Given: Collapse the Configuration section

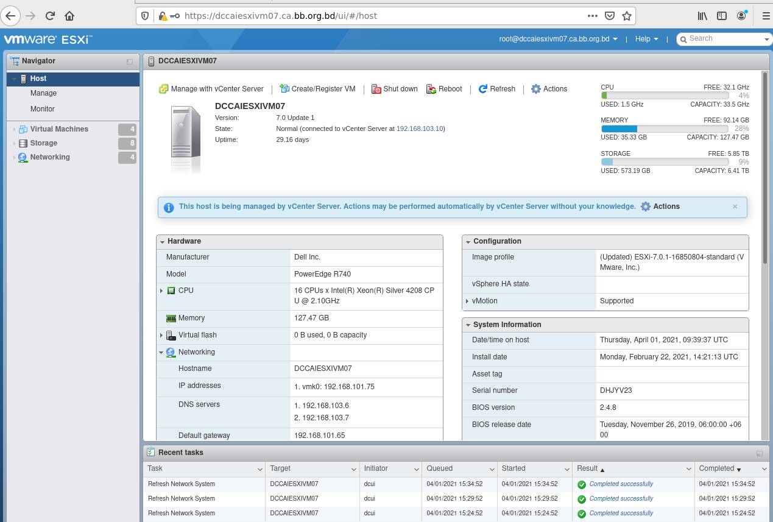Looking at the screenshot, I should [x=468, y=242].
